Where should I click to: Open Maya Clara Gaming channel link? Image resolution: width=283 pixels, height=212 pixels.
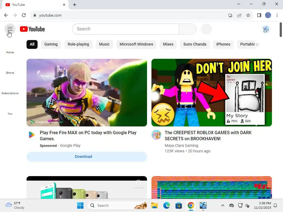click(x=181, y=145)
